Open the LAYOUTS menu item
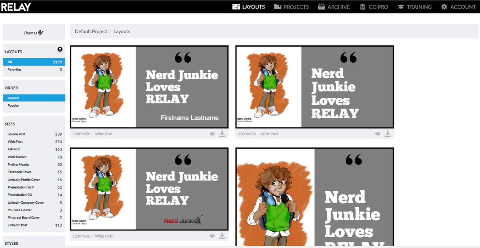 tap(248, 7)
